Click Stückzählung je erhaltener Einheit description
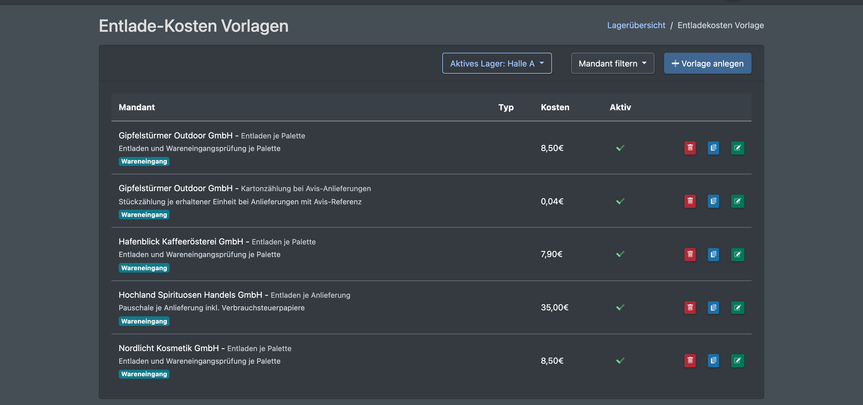Image resolution: width=863 pixels, height=405 pixels. click(240, 202)
